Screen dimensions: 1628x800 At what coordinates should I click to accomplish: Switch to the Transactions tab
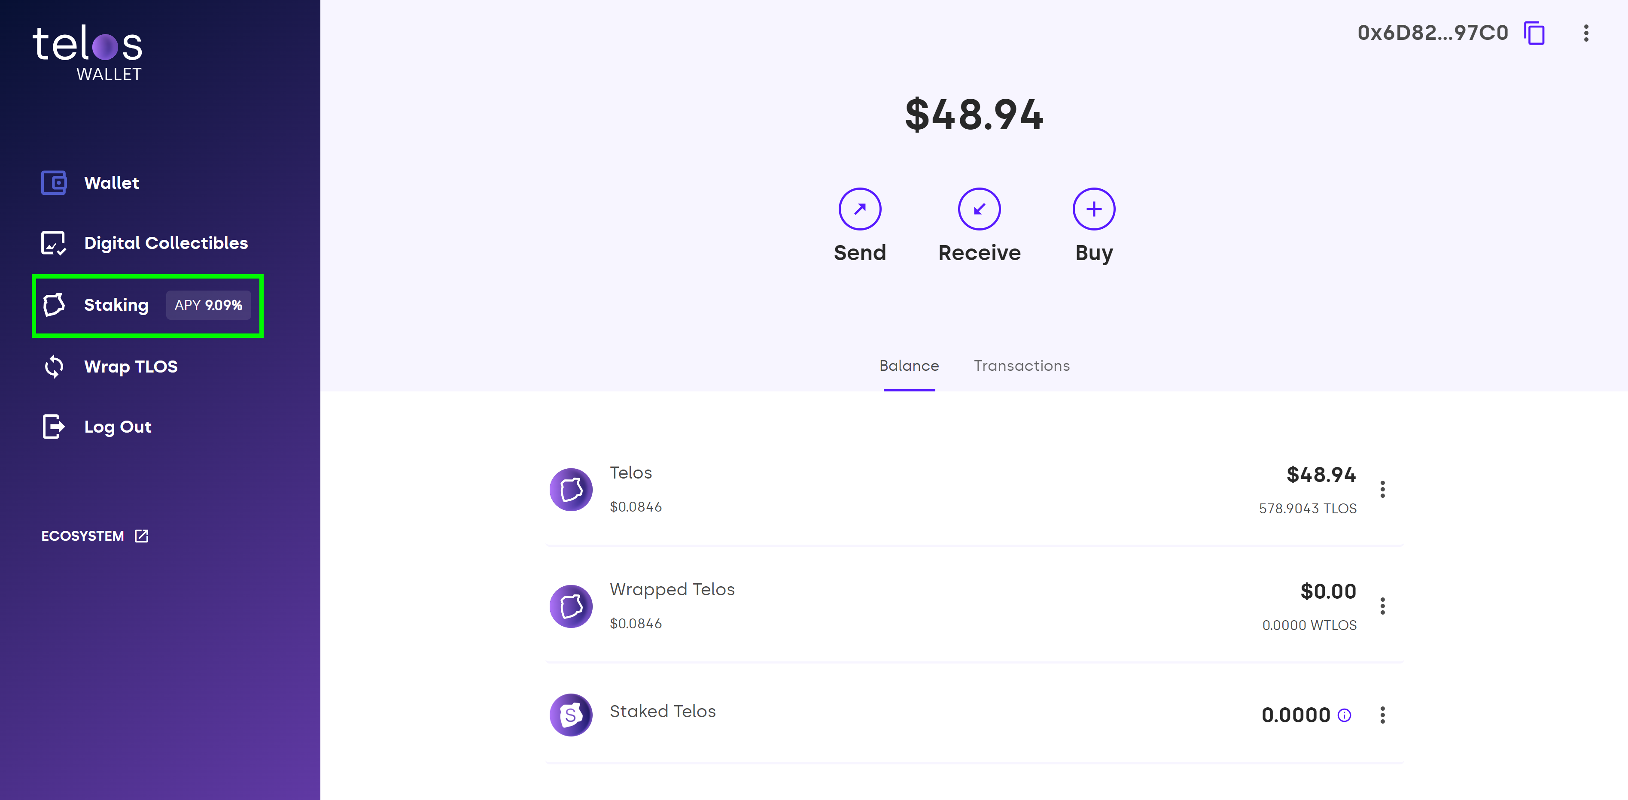pos(1022,365)
